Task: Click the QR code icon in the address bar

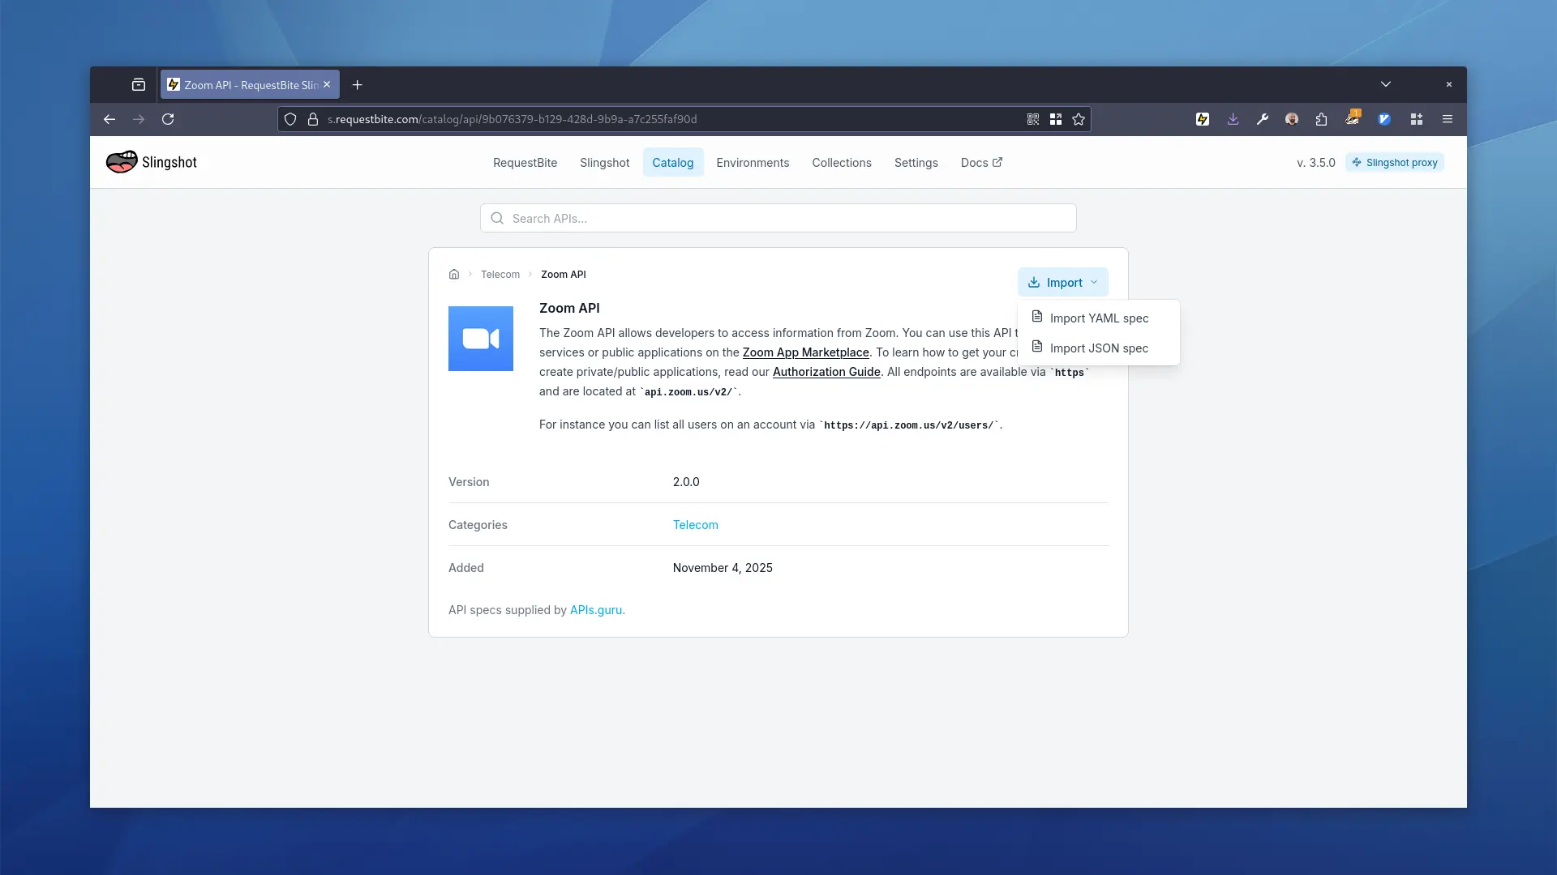Action: click(1032, 119)
